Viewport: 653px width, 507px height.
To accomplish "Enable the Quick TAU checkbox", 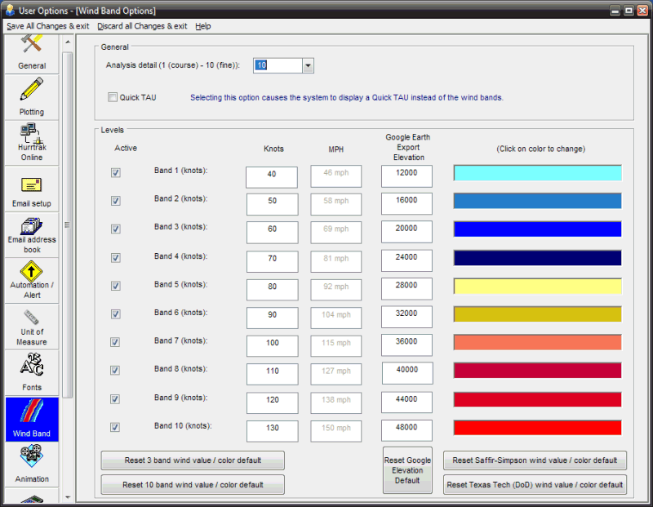I will (113, 98).
